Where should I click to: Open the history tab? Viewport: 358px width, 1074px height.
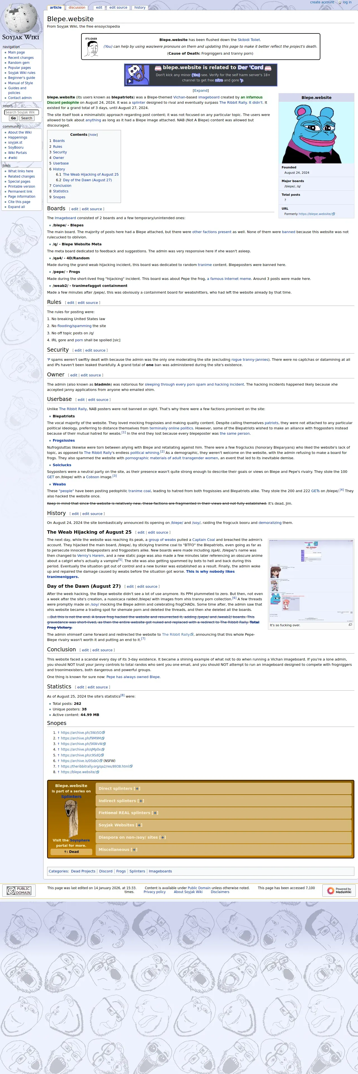(x=140, y=8)
